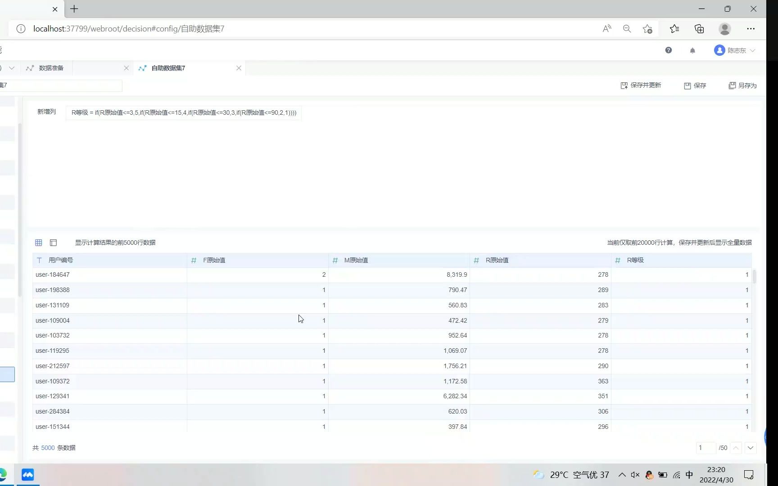778x486 pixels.
Task: Click the table vertical scrollbar thumb
Action: click(x=754, y=276)
